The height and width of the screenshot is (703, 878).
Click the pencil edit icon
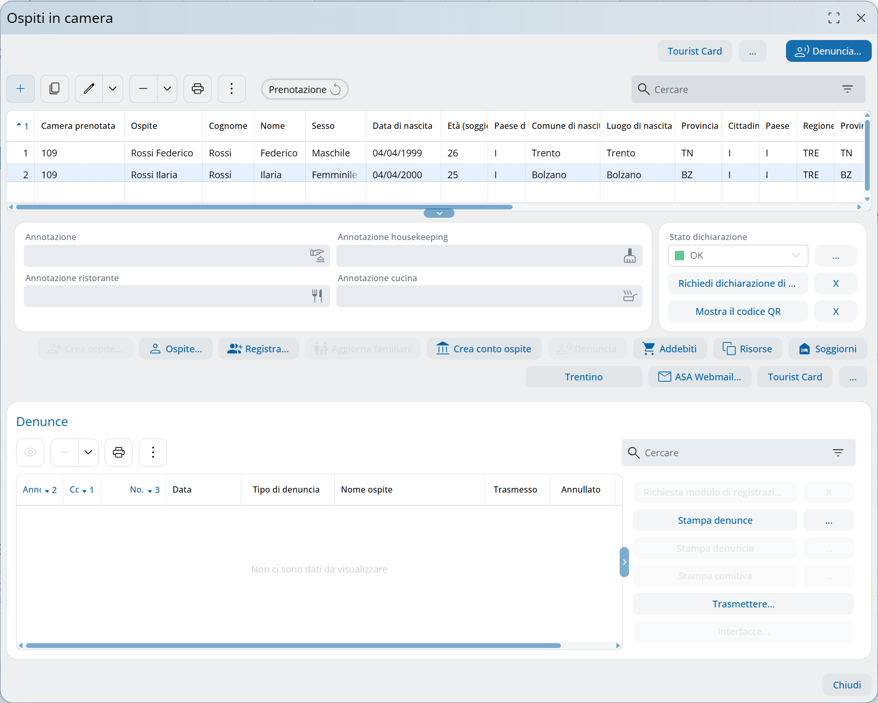[x=89, y=89]
